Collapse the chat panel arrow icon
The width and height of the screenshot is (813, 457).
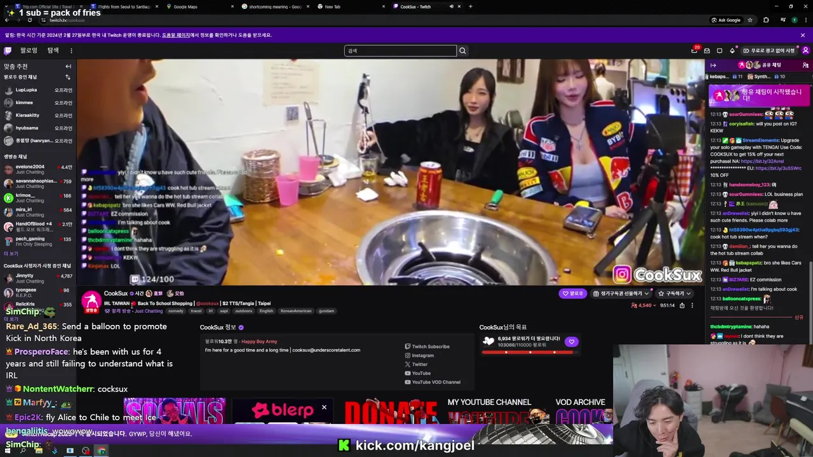coord(713,65)
